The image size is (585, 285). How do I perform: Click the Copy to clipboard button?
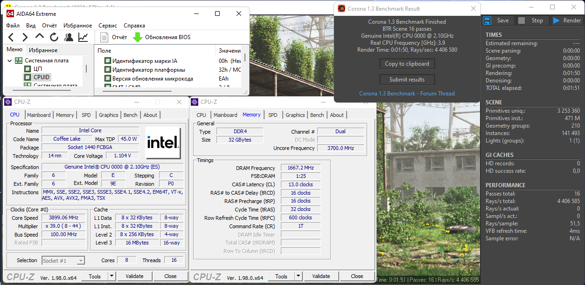(x=407, y=64)
